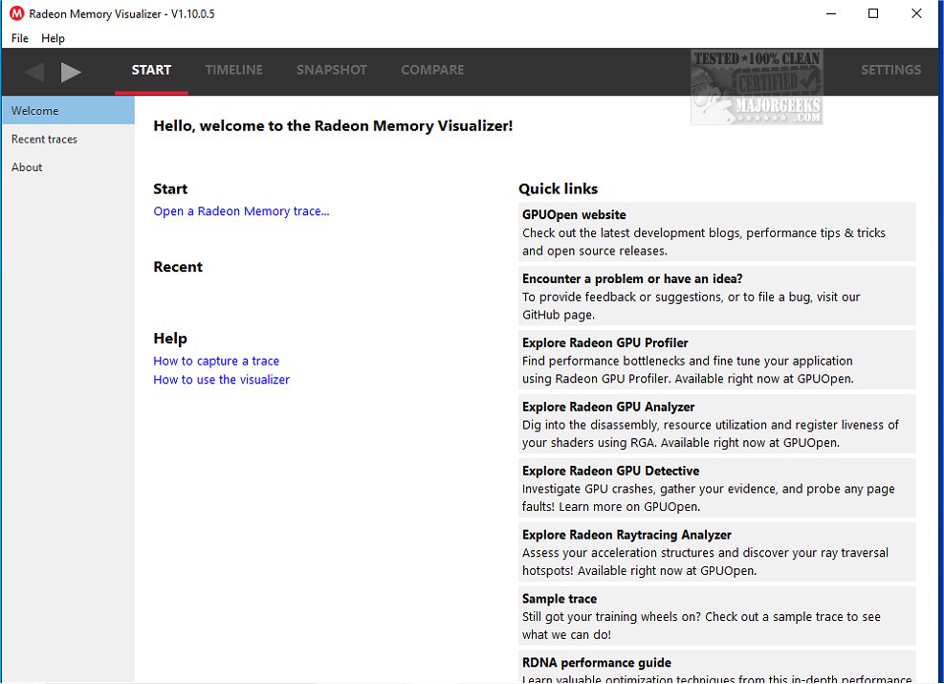The height and width of the screenshot is (684, 944).
Task: Switch to the SNAPSHOT tab
Action: 332,70
